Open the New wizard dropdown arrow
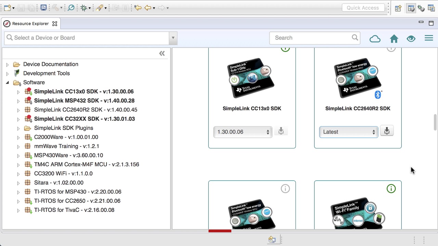Viewport: 438px width, 246px height. (x=13, y=8)
